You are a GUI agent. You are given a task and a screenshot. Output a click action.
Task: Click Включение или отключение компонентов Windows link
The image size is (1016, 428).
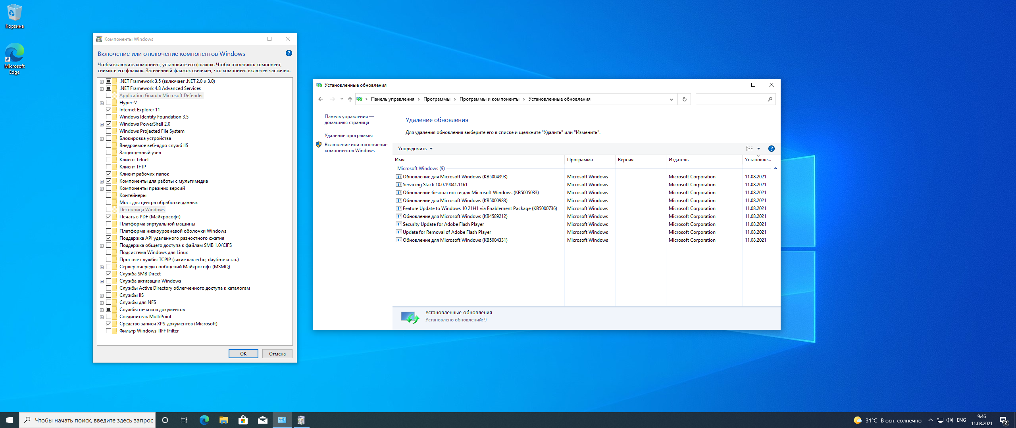[356, 147]
